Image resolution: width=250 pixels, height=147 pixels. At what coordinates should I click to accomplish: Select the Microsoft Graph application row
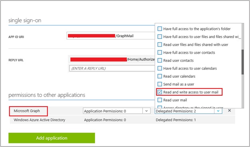(x=122, y=111)
